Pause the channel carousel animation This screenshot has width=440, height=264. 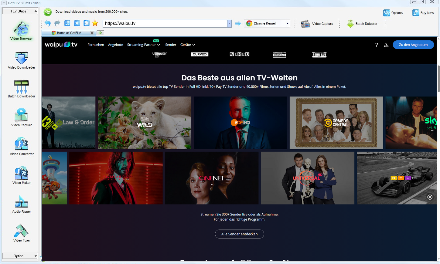[x=430, y=197]
